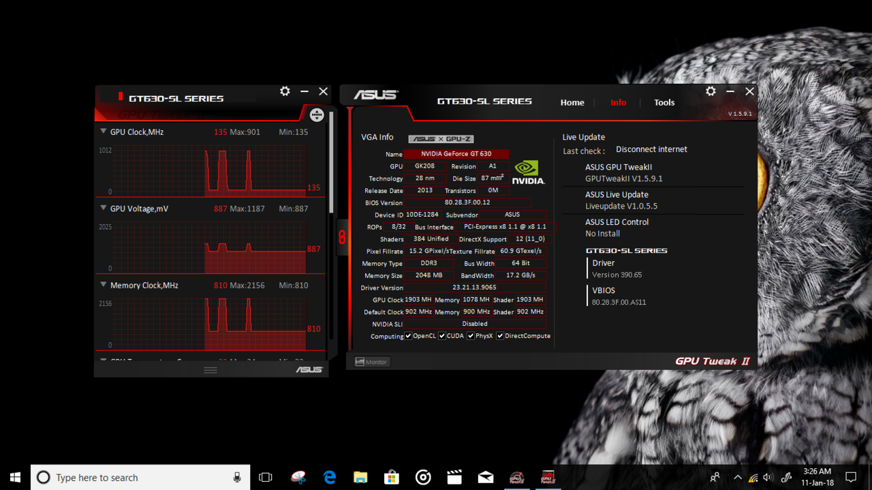This screenshot has width=872, height=490.
Task: Toggle the OpenCL checkbox
Action: coord(408,335)
